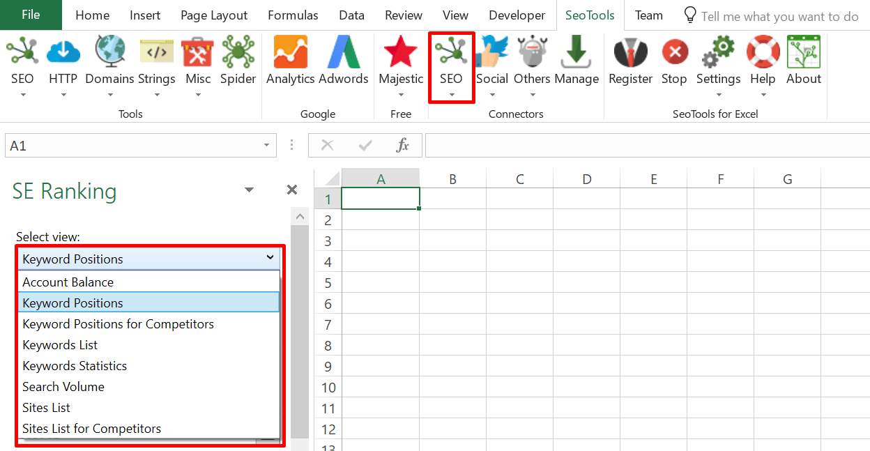The height and width of the screenshot is (451, 870).
Task: Open the HTTP tools icon
Action: [63, 53]
